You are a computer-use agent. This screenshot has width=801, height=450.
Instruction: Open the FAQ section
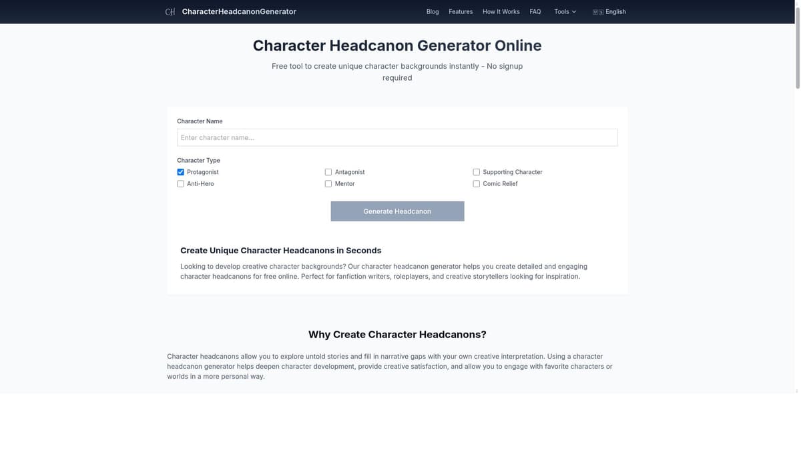pos(535,11)
